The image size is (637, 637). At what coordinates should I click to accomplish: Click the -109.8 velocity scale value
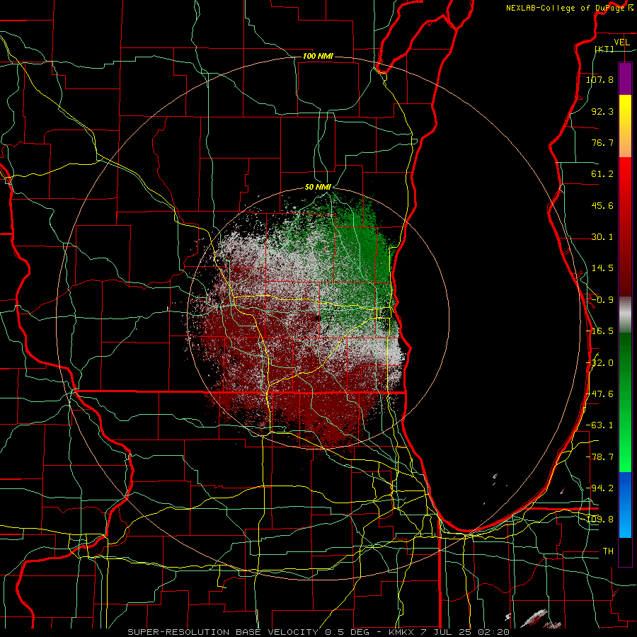click(x=599, y=520)
